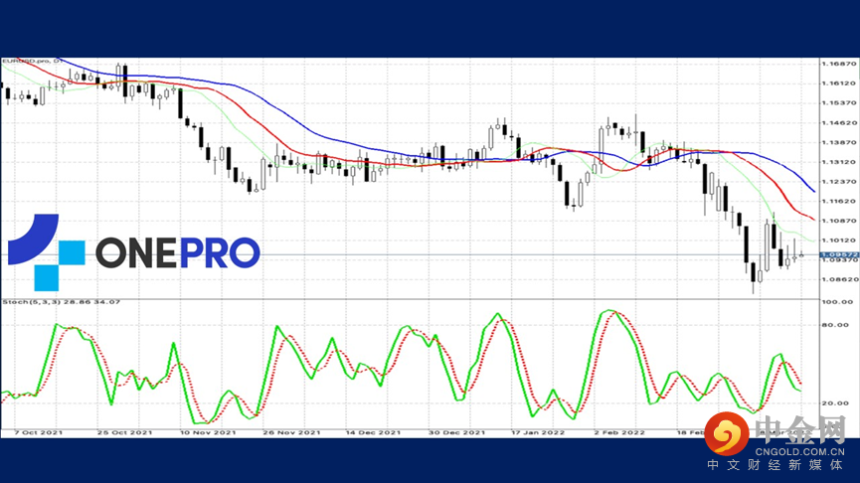
Task: Select the 7 Oct 2021 date marker
Action: pos(39,432)
